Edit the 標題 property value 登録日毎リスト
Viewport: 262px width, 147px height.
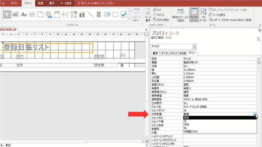point(220,62)
